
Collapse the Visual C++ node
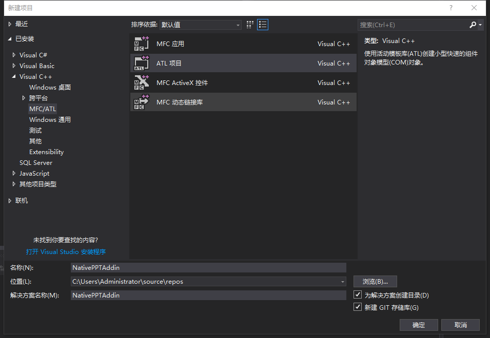[14, 76]
